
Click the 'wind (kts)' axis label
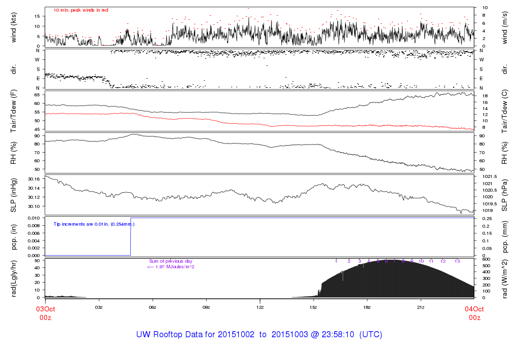click(14, 27)
